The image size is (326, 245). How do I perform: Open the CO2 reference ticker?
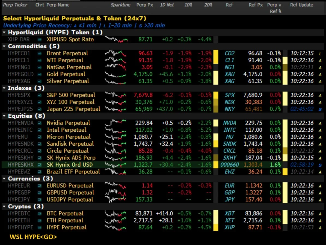coord(230,54)
